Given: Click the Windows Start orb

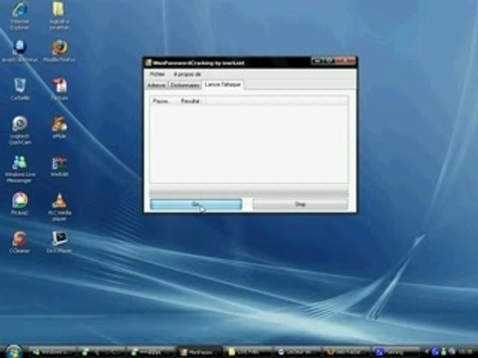Looking at the screenshot, I should pos(14,351).
